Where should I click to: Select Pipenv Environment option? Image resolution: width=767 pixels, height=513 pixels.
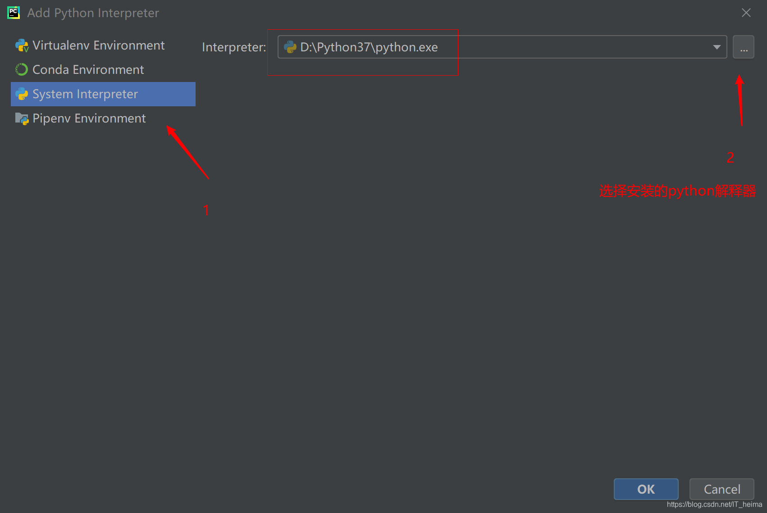click(103, 118)
